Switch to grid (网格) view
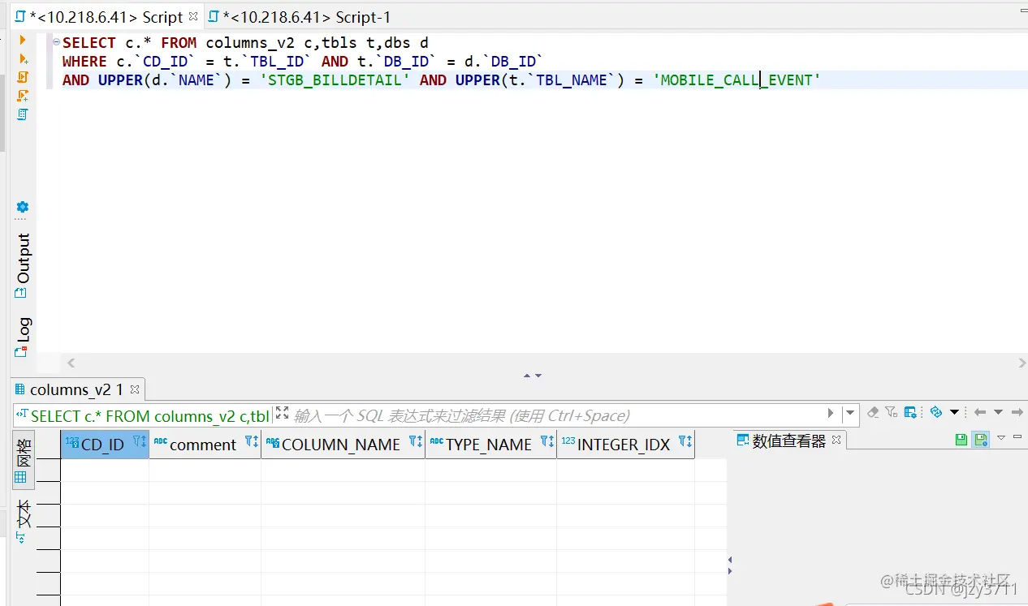The height and width of the screenshot is (606, 1028). (24, 461)
